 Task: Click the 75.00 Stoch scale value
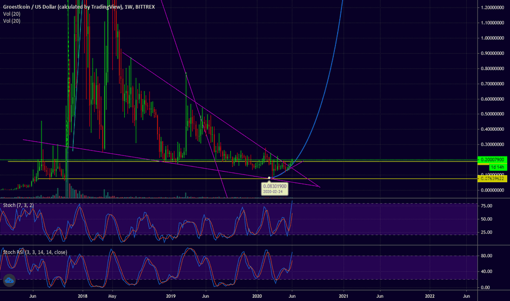486,206
